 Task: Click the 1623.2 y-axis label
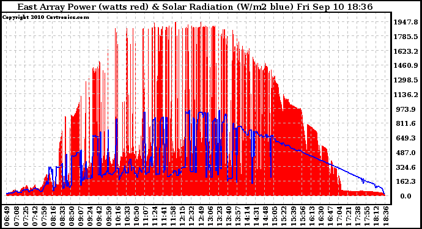[406, 51]
